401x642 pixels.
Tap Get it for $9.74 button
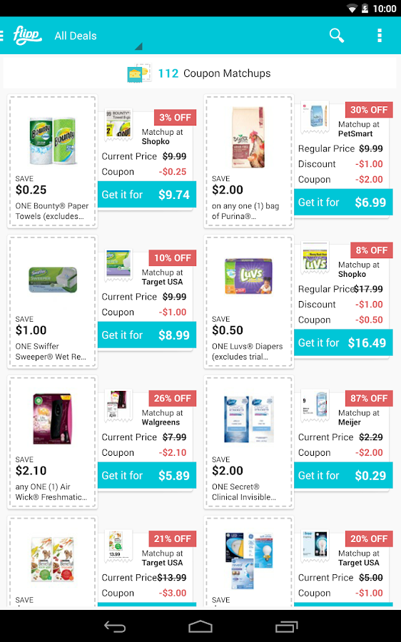point(147,195)
